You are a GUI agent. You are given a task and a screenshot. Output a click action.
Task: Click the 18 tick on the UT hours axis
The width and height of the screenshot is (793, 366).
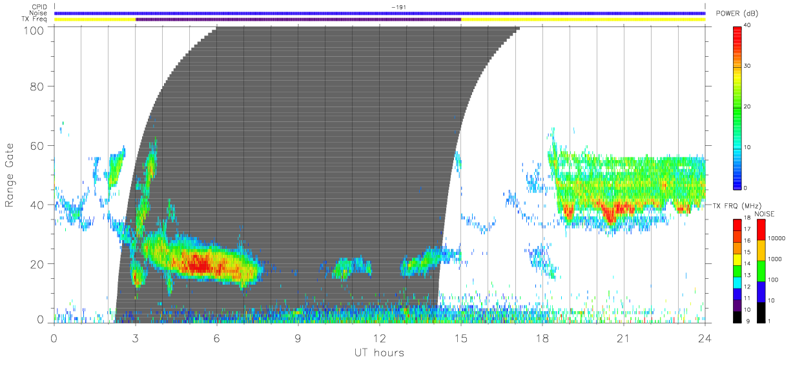(542, 338)
